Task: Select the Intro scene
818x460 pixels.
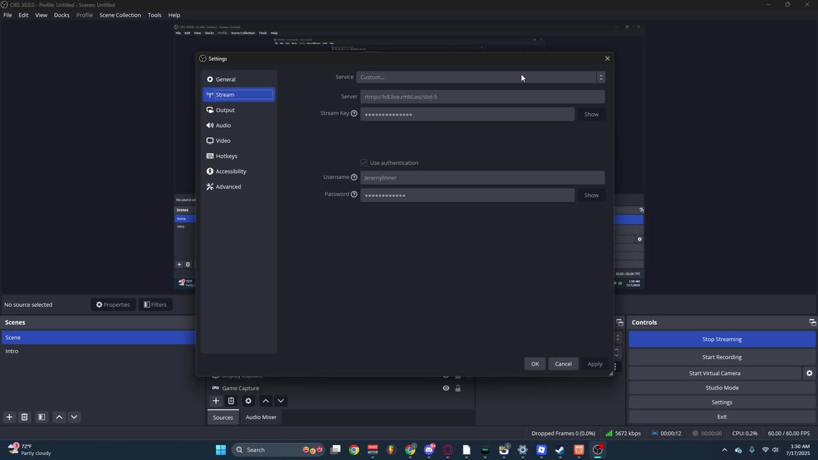Action: click(x=98, y=351)
